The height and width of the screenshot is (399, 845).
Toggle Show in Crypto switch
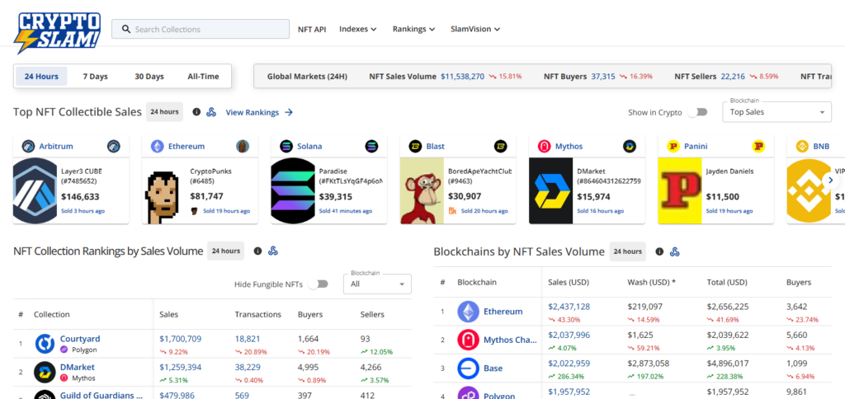coord(698,113)
